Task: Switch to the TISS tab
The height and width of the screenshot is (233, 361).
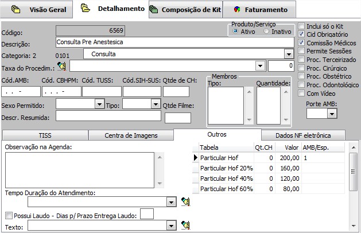Action: tap(45, 135)
